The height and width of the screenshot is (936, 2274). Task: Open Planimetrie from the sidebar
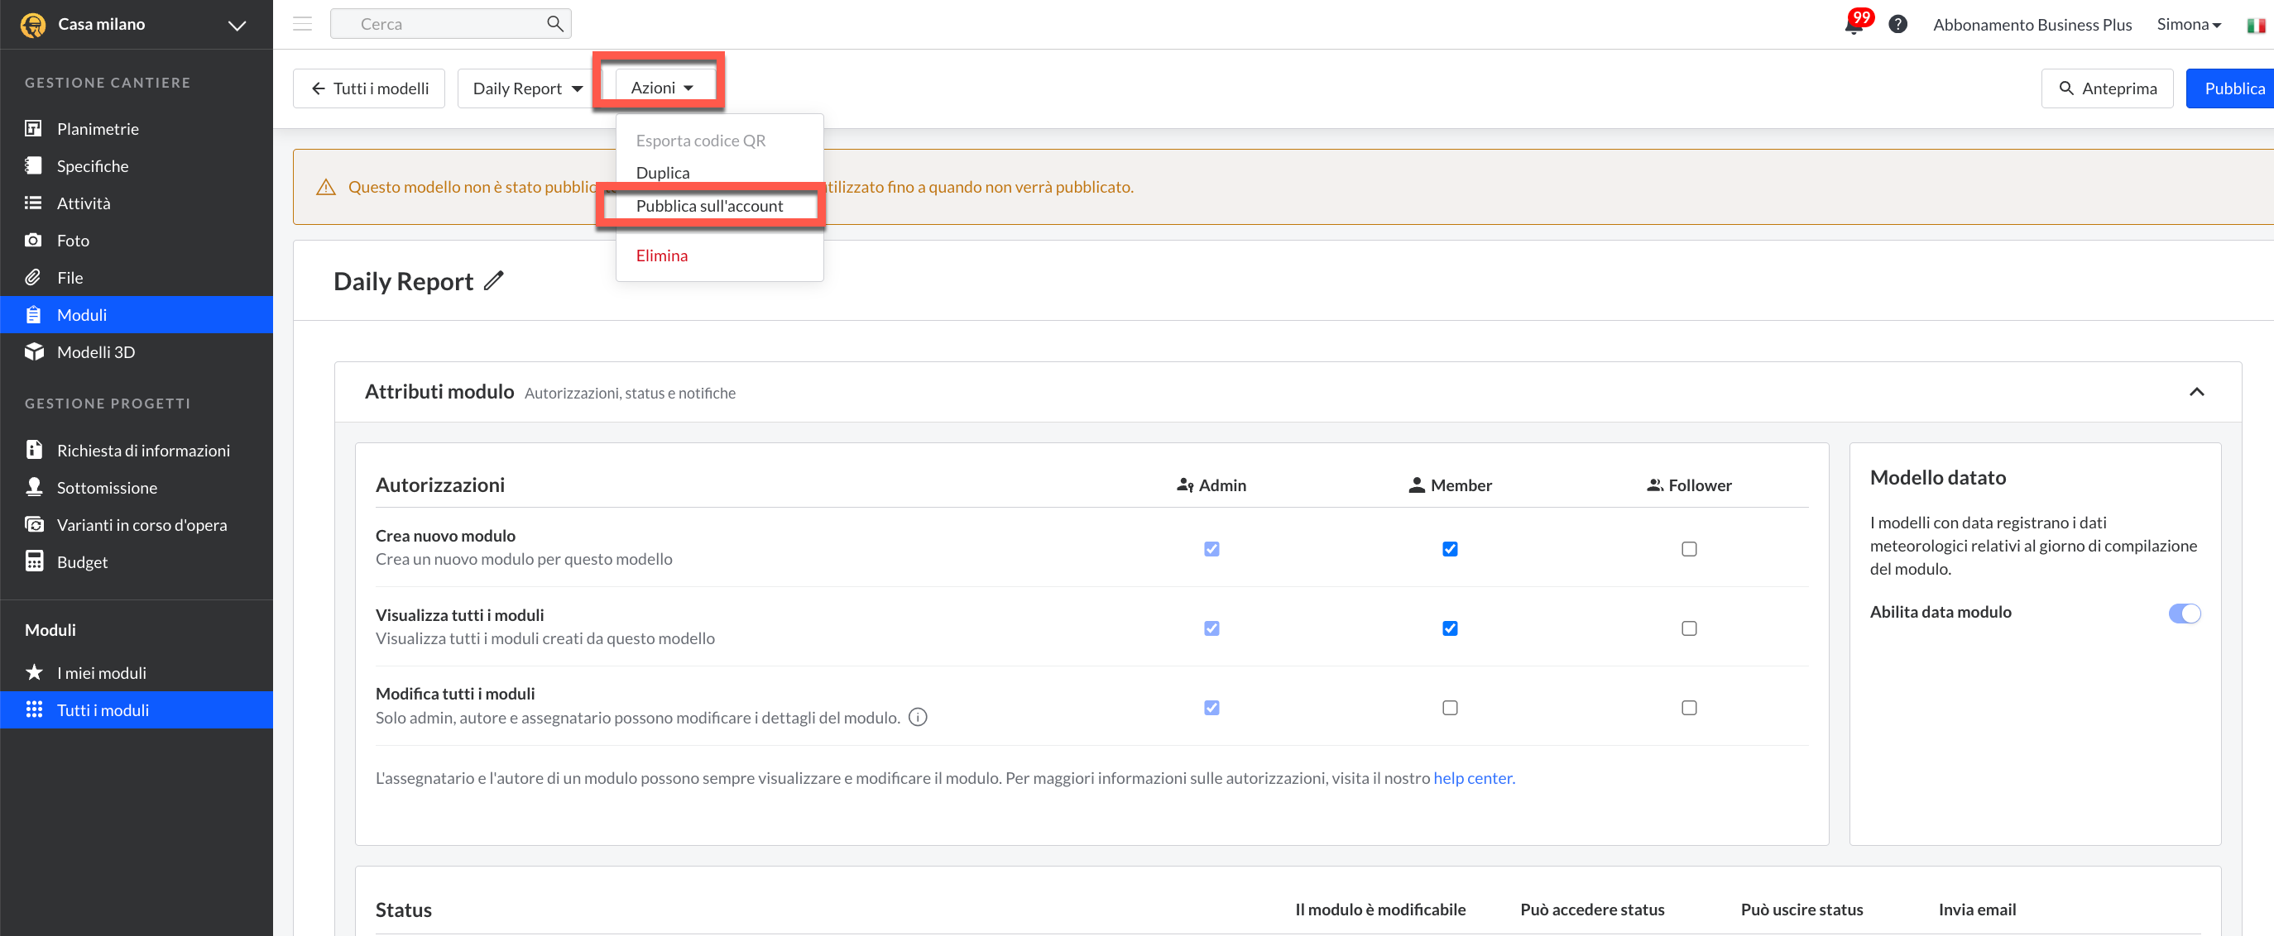click(x=97, y=129)
